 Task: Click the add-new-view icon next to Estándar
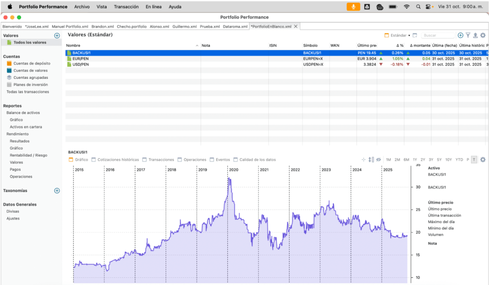pos(415,35)
